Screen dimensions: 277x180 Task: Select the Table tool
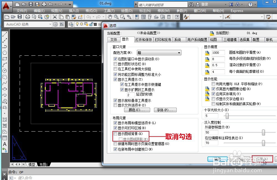click(x=5, y=138)
